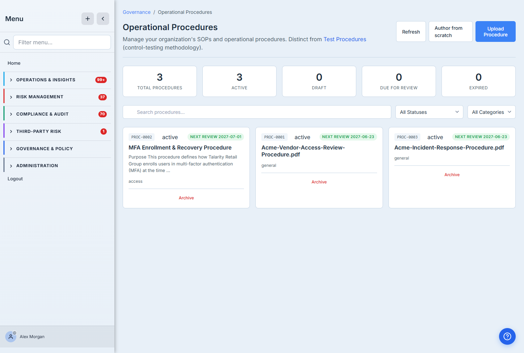Focus the Search procedures field
This screenshot has width=524, height=353.
click(257, 112)
